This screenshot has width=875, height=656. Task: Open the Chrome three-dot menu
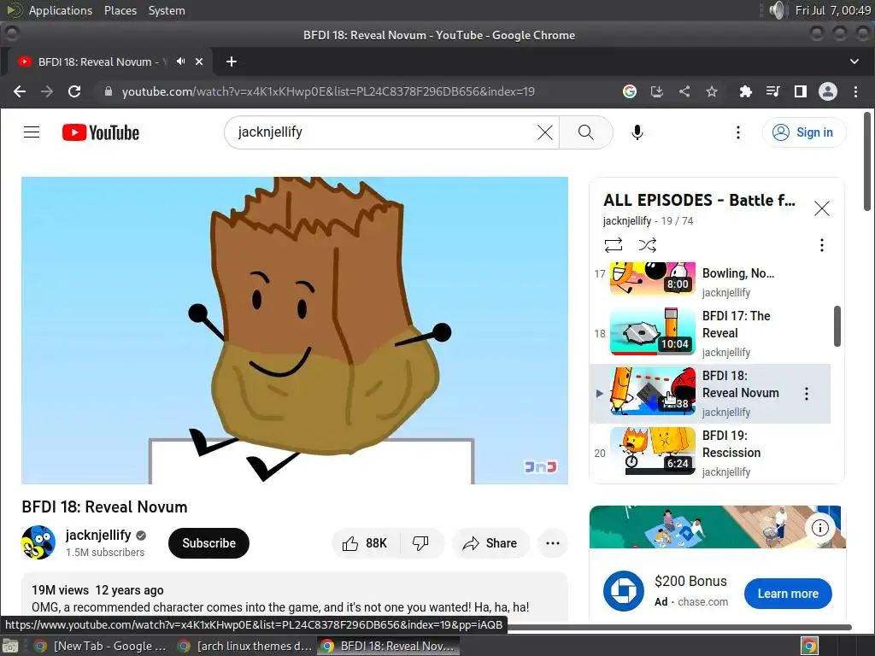pyautogui.click(x=855, y=91)
